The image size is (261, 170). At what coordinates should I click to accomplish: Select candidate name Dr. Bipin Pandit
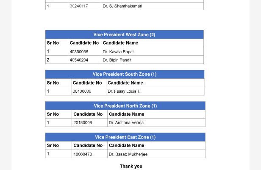coord(117,60)
